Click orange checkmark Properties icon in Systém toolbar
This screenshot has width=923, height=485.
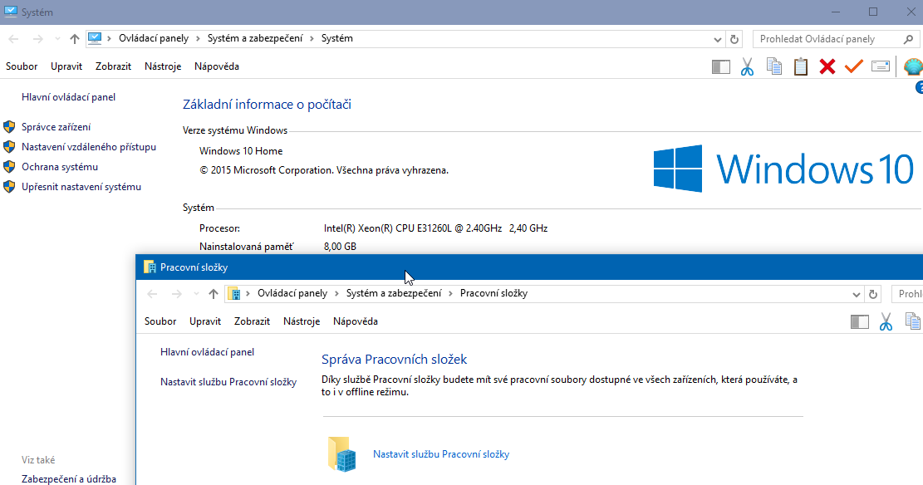pos(853,66)
